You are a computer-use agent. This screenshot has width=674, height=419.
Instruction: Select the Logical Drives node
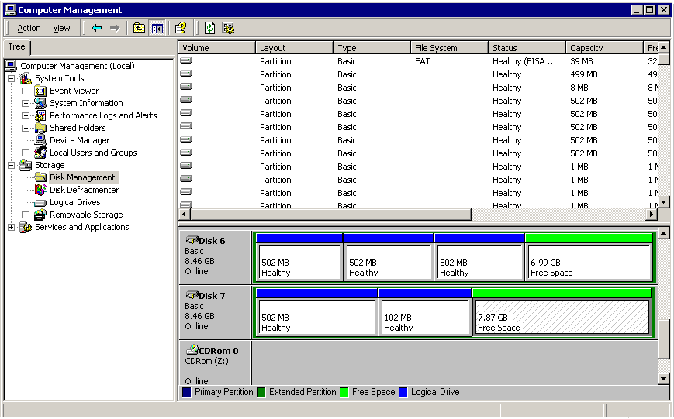point(74,202)
